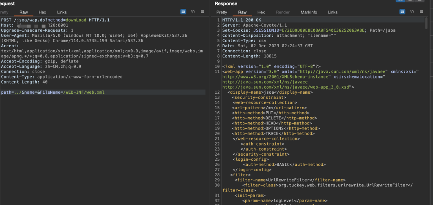Click the Accept-Language: zh-CN,zh;q=0.9 header
Image resolution: width=433 pixels, height=205 pixels.
point(41,67)
